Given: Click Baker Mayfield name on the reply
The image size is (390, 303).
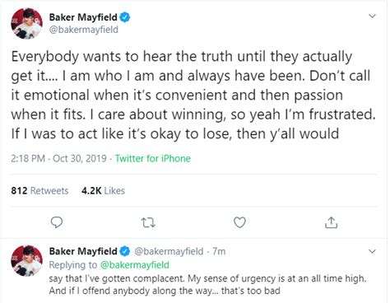Looking at the screenshot, I should [x=83, y=251].
